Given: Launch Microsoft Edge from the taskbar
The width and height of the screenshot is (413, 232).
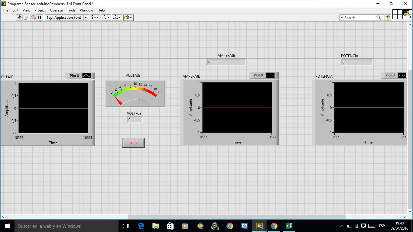Looking at the screenshot, I should [x=141, y=226].
